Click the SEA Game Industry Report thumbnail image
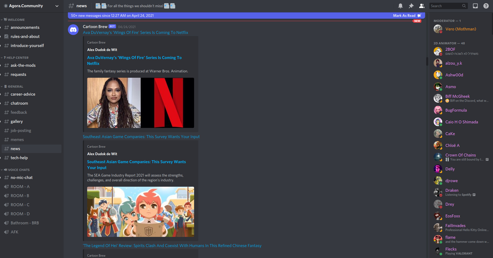Screen dimensions: 493x258 tap(140, 212)
